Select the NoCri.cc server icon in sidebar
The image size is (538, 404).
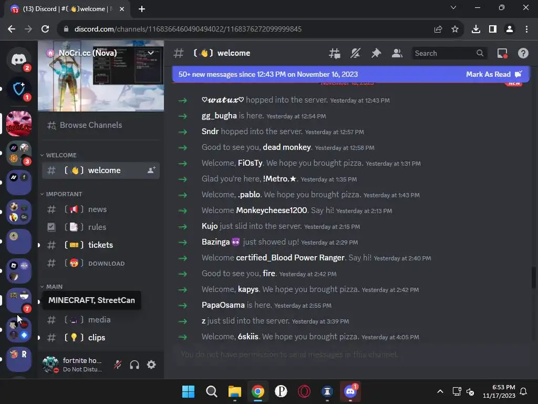pos(19,123)
